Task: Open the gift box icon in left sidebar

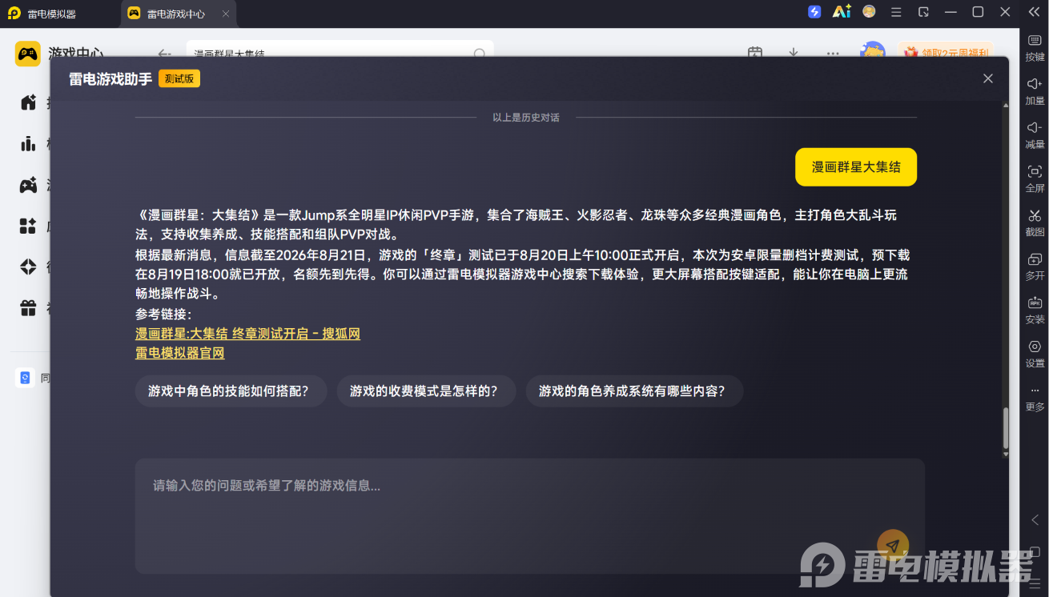Action: (28, 308)
